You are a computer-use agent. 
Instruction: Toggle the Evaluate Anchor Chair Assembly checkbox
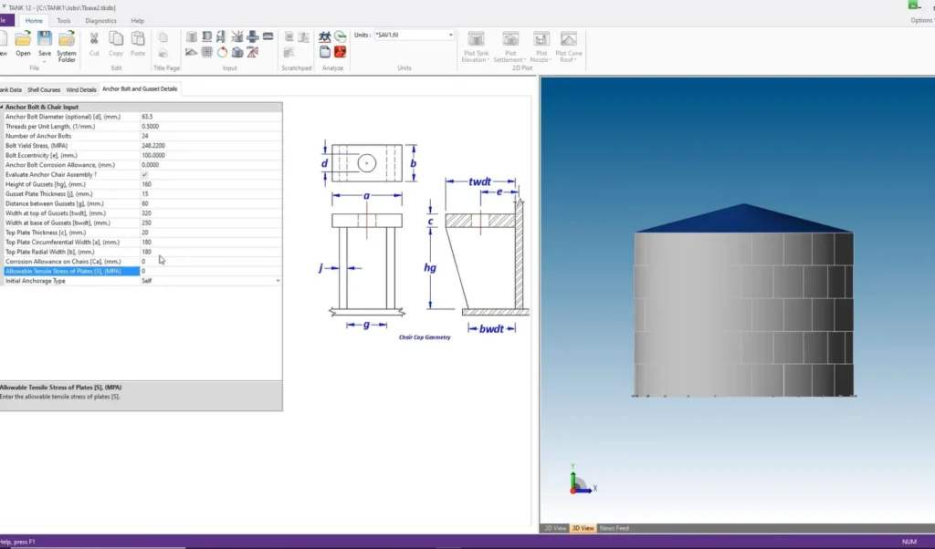coord(144,174)
